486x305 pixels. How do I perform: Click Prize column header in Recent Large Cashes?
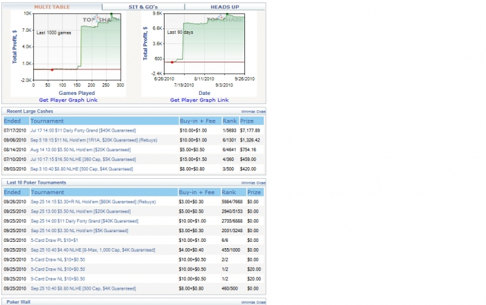[x=251, y=121]
